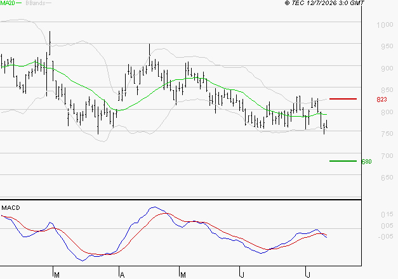398x279 pixels.
Task: Click the 015 MACD scale label
Action: pos(387,215)
